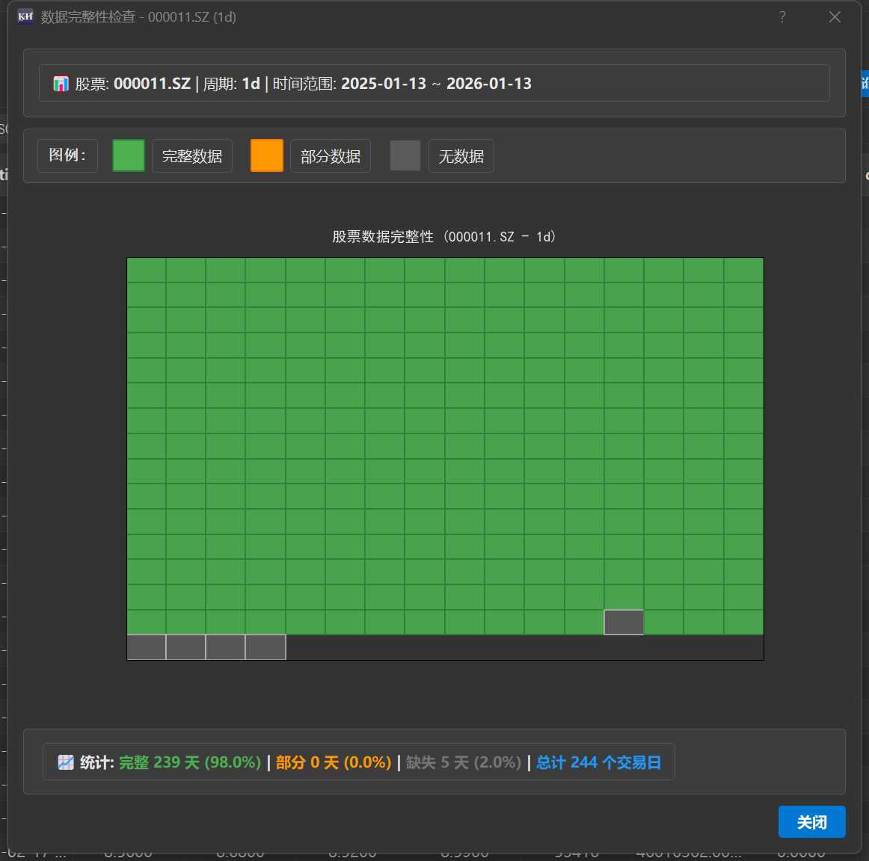The image size is (869, 861).
Task: Select the orange 部分数据 legend swatch
Action: coord(267,155)
